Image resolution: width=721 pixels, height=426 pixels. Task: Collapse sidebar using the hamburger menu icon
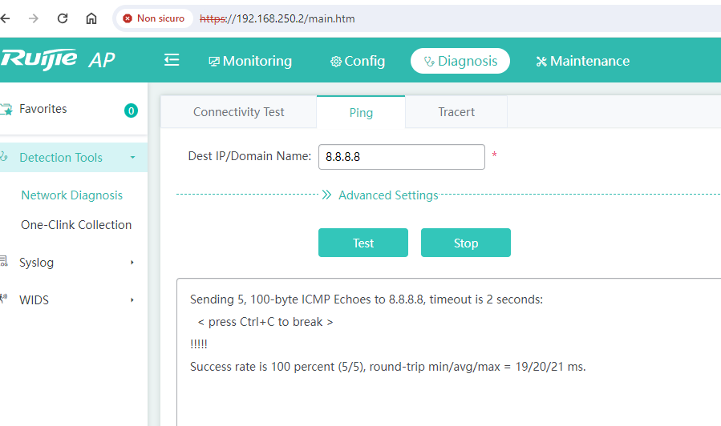(x=172, y=60)
